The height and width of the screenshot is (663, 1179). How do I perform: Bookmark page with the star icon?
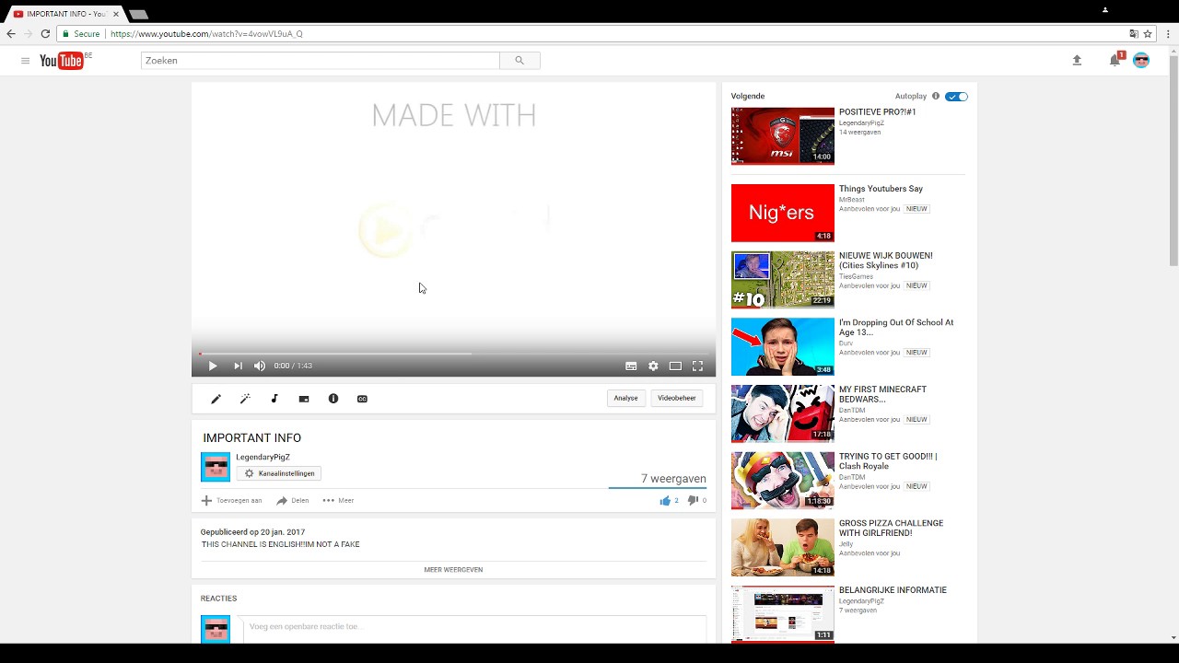(1148, 34)
